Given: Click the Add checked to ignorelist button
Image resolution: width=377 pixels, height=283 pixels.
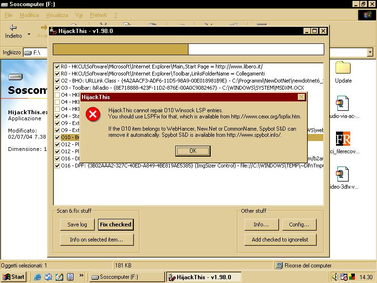Looking at the screenshot, I should 280,240.
